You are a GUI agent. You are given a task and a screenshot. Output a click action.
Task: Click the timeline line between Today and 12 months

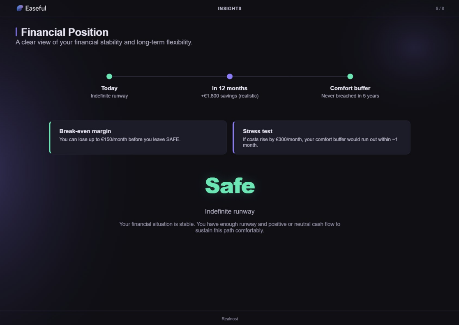coord(169,76)
